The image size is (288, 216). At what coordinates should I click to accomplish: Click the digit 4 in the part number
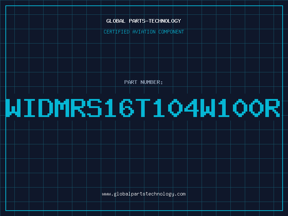point(191,108)
